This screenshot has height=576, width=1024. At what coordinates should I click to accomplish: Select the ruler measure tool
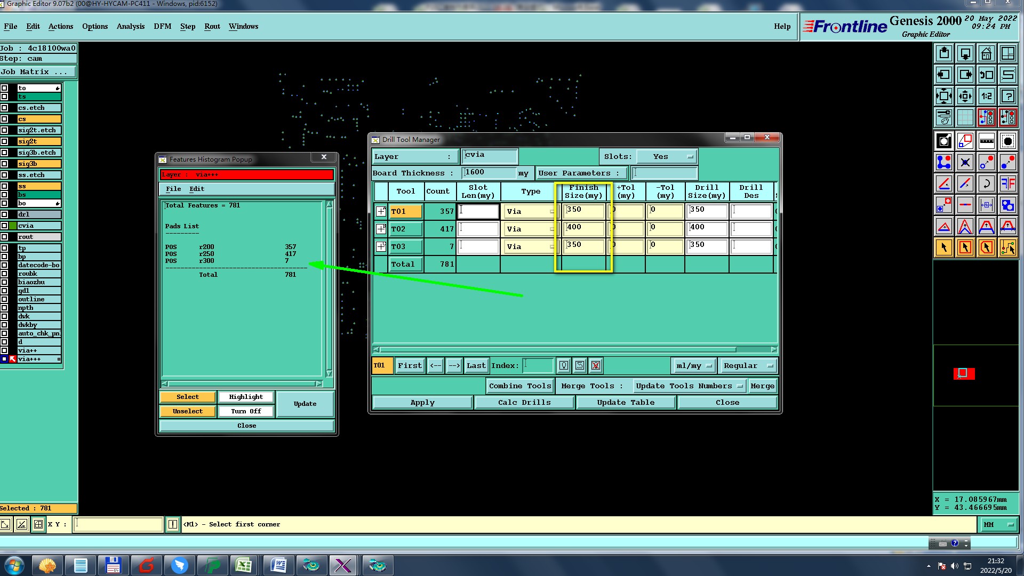click(986, 141)
